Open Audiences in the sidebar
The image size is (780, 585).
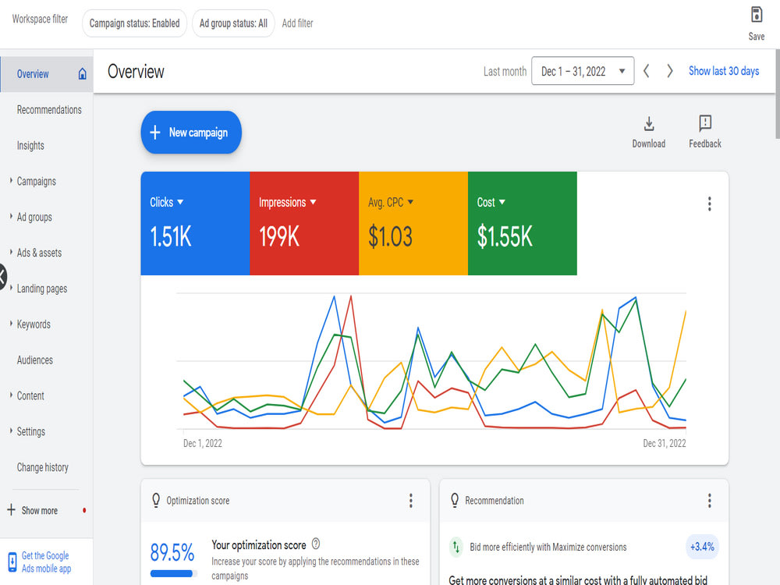(x=35, y=360)
